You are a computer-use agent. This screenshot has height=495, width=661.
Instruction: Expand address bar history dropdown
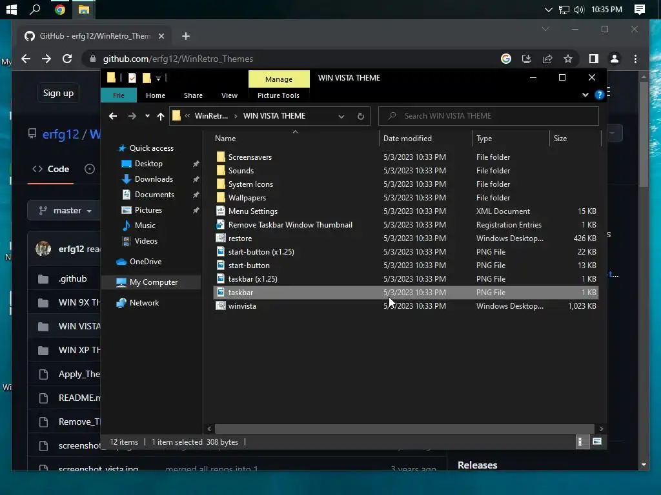click(341, 116)
